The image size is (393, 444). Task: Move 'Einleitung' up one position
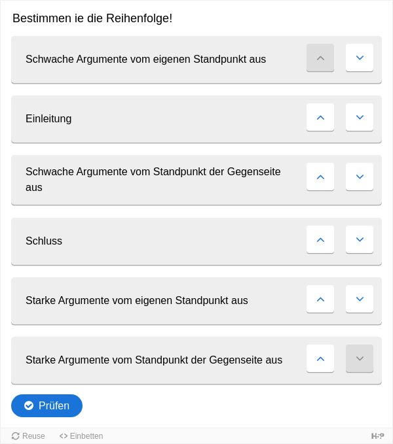320,117
